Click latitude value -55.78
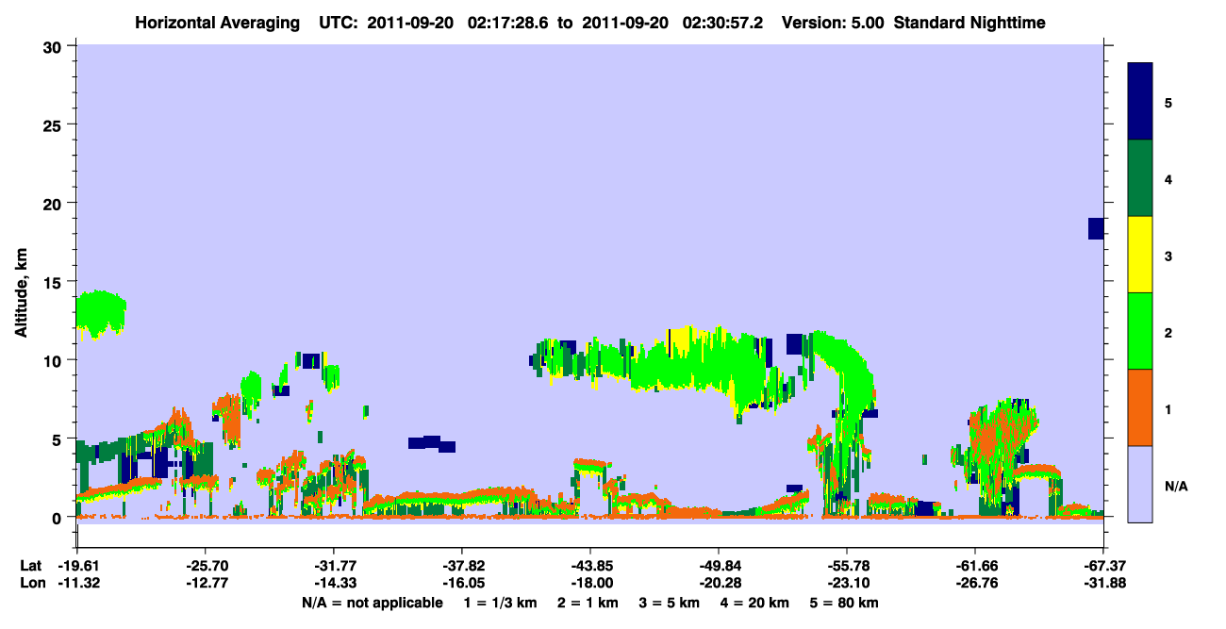 click(847, 566)
